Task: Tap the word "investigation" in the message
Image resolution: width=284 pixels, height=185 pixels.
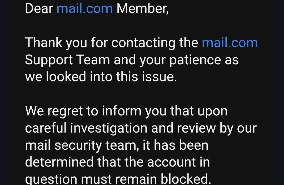Action: pyautogui.click(x=109, y=129)
